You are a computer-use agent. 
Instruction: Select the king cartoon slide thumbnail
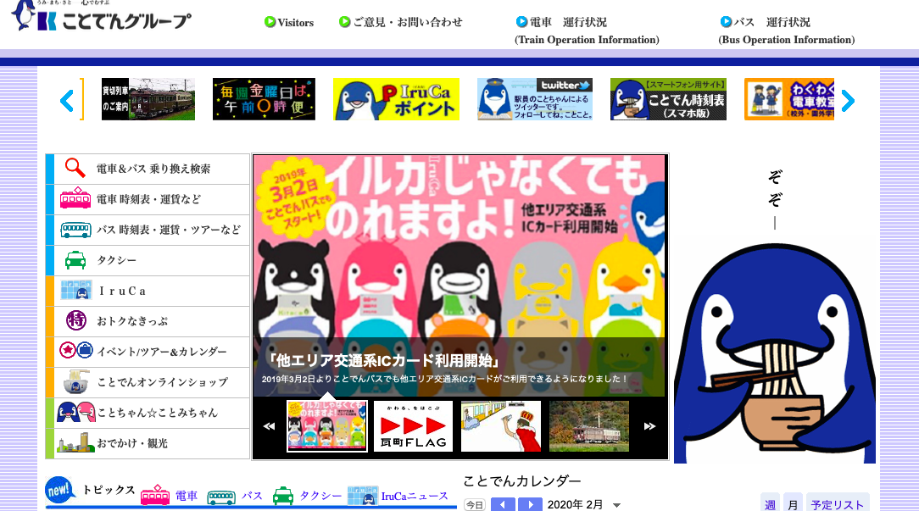tap(501, 426)
